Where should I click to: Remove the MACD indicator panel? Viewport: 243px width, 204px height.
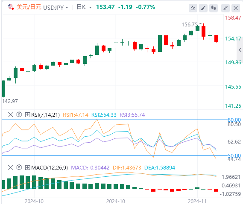11,167
